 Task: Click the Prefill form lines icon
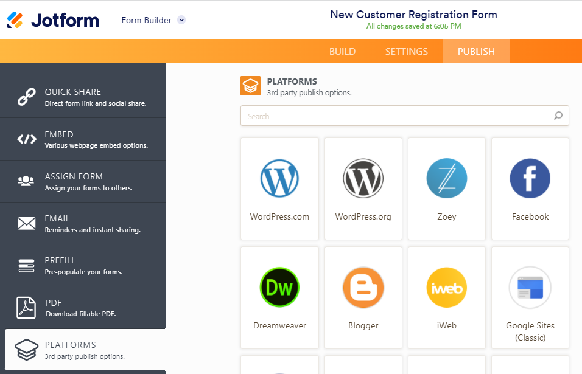coord(26,265)
